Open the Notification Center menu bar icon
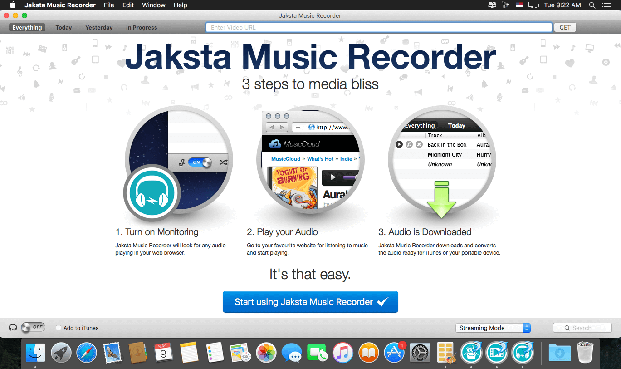This screenshot has height=369, width=621. [606, 5]
